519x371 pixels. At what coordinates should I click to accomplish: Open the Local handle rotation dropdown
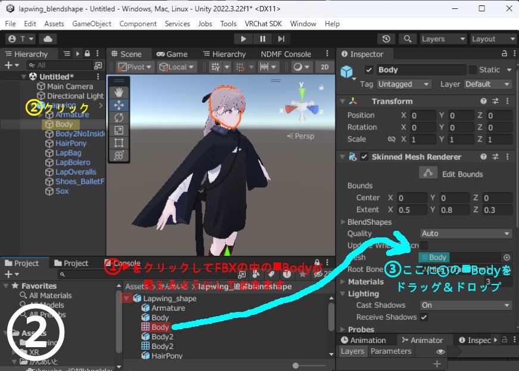[176, 67]
